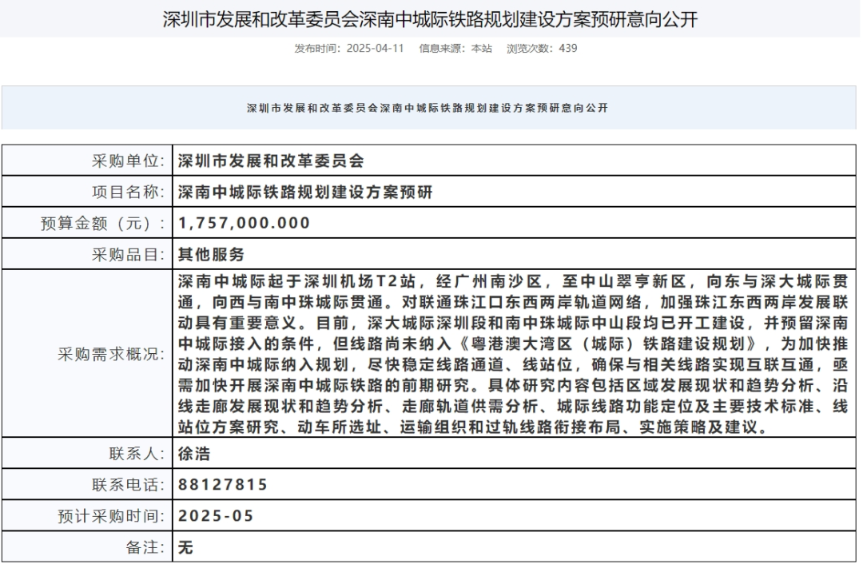The image size is (863, 568).
Task: Click the 联系电话 label cell
Action: (88, 485)
